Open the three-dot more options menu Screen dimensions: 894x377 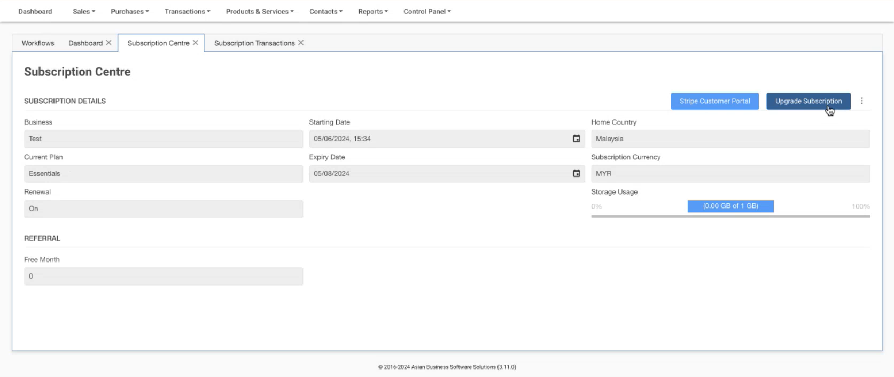[x=862, y=101]
